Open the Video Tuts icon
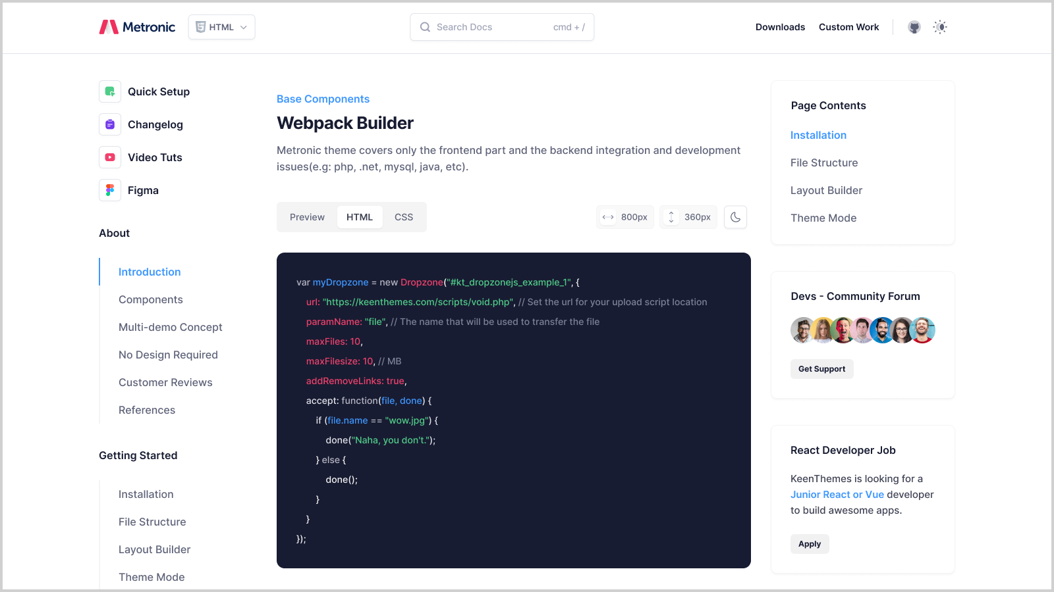The width and height of the screenshot is (1054, 592). pyautogui.click(x=110, y=157)
